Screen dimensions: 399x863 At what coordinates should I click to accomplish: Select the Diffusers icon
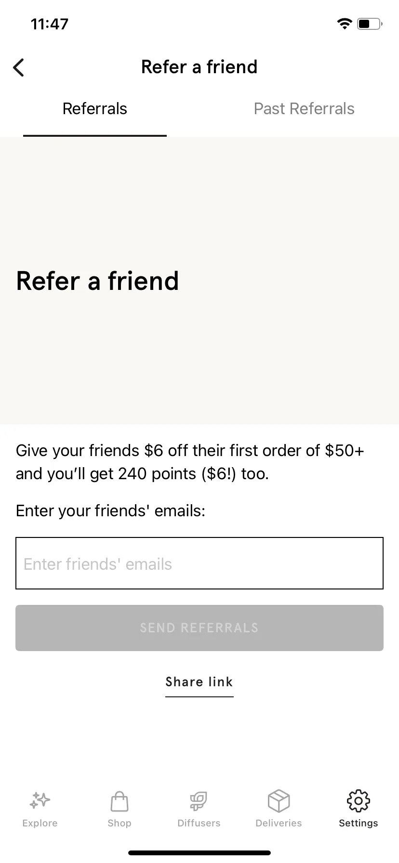[x=199, y=801]
